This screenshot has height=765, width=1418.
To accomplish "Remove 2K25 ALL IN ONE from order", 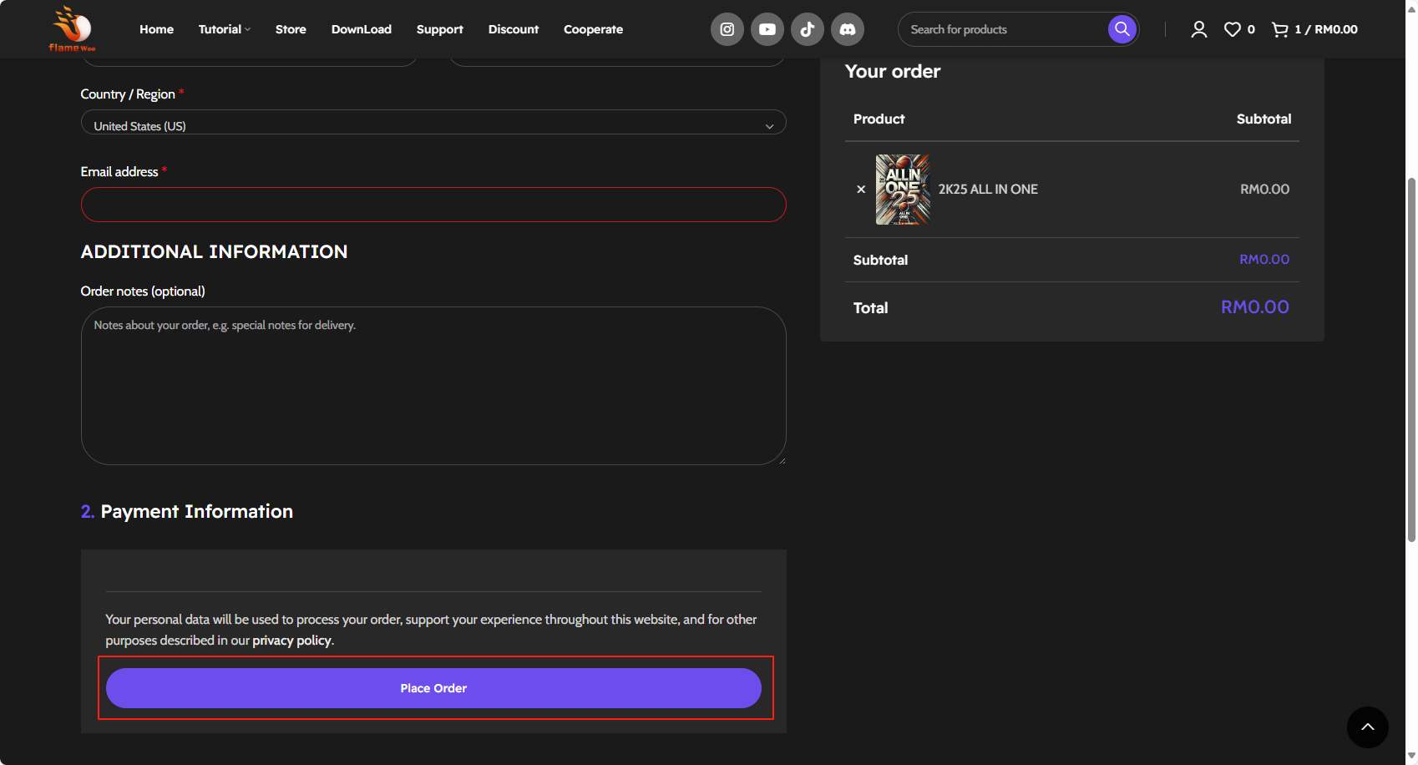I will [x=861, y=190].
